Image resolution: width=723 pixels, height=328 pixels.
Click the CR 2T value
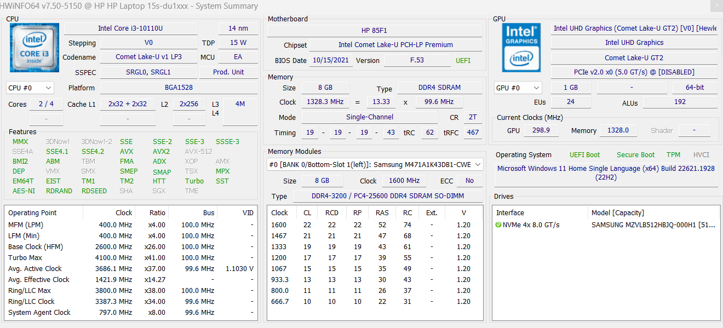[x=473, y=117]
